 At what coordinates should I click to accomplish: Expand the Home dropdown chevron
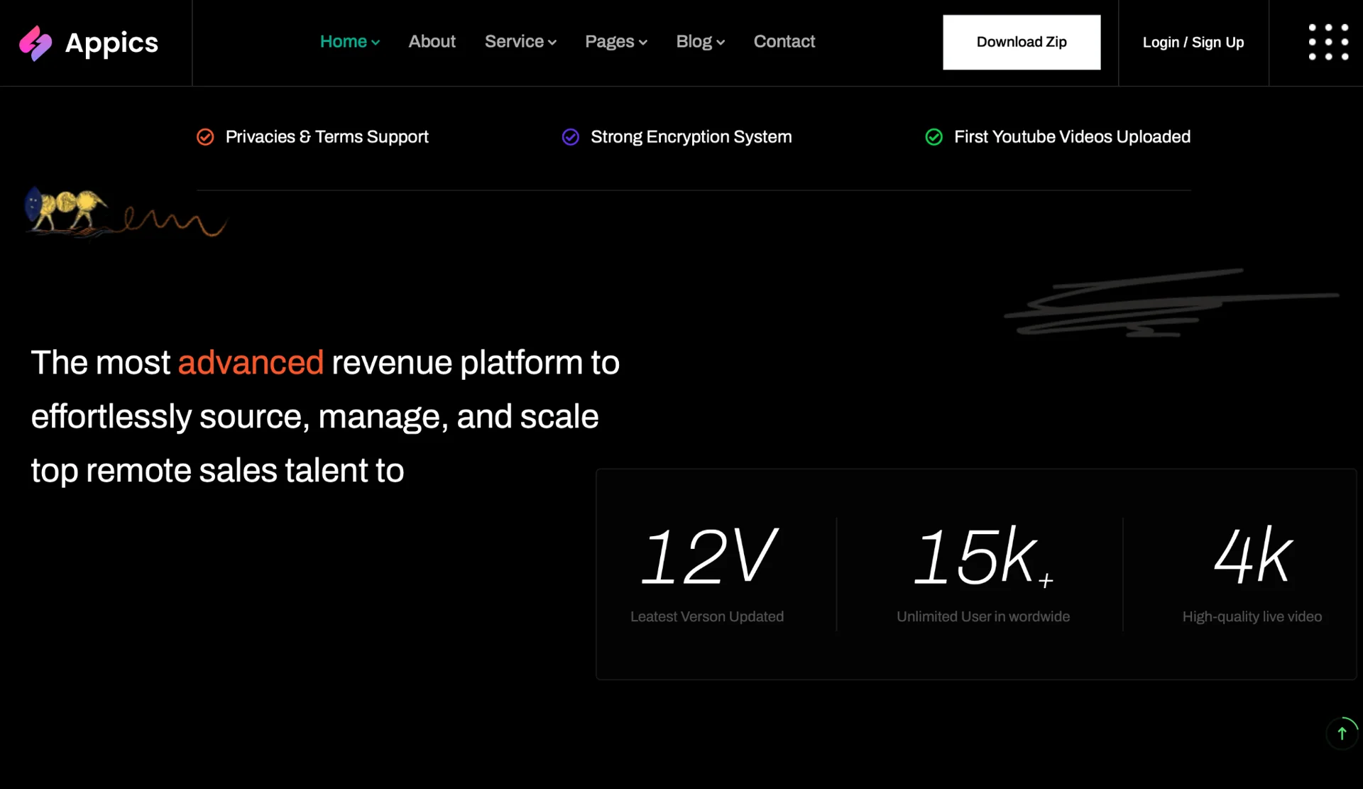(376, 43)
